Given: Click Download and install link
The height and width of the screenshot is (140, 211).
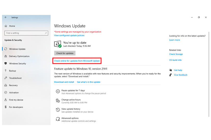Looking at the screenshot, I should pyautogui.click(x=64, y=82).
